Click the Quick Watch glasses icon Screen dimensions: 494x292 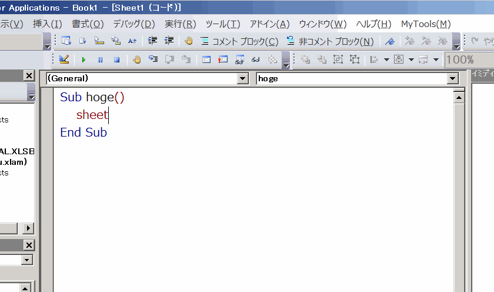coord(255,59)
